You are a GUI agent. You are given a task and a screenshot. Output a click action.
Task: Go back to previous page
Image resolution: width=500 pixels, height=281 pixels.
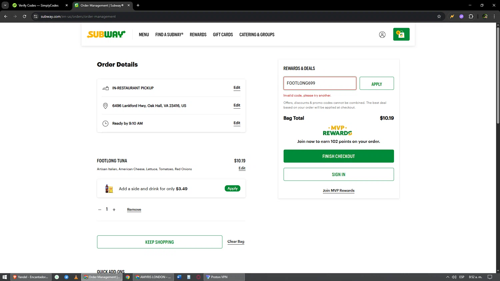point(6,16)
